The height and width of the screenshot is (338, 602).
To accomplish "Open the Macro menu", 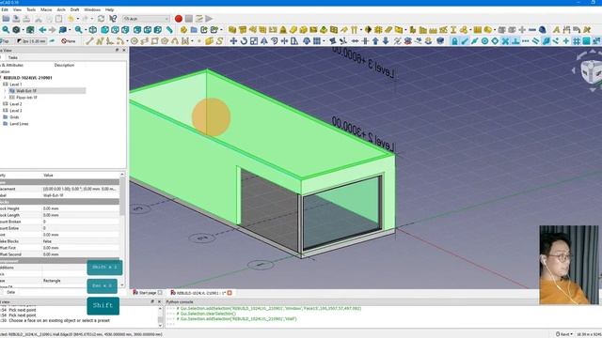I will (46, 9).
